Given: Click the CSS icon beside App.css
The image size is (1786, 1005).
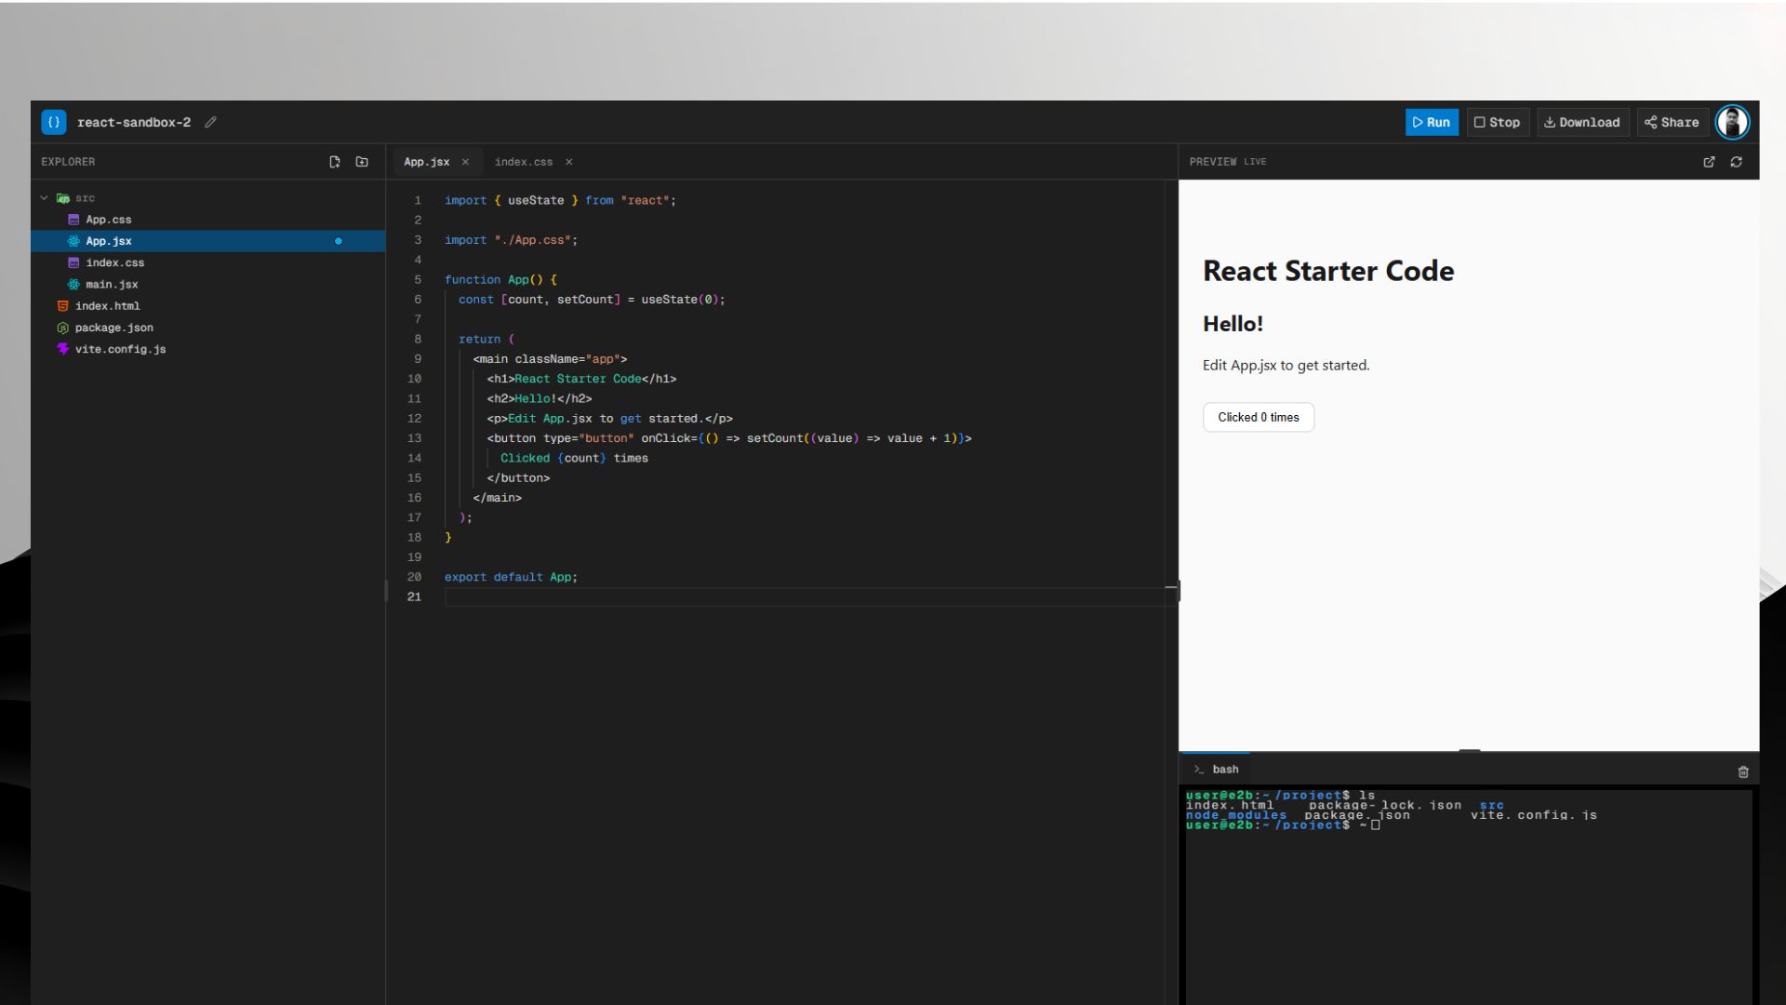Looking at the screenshot, I should 73,220.
